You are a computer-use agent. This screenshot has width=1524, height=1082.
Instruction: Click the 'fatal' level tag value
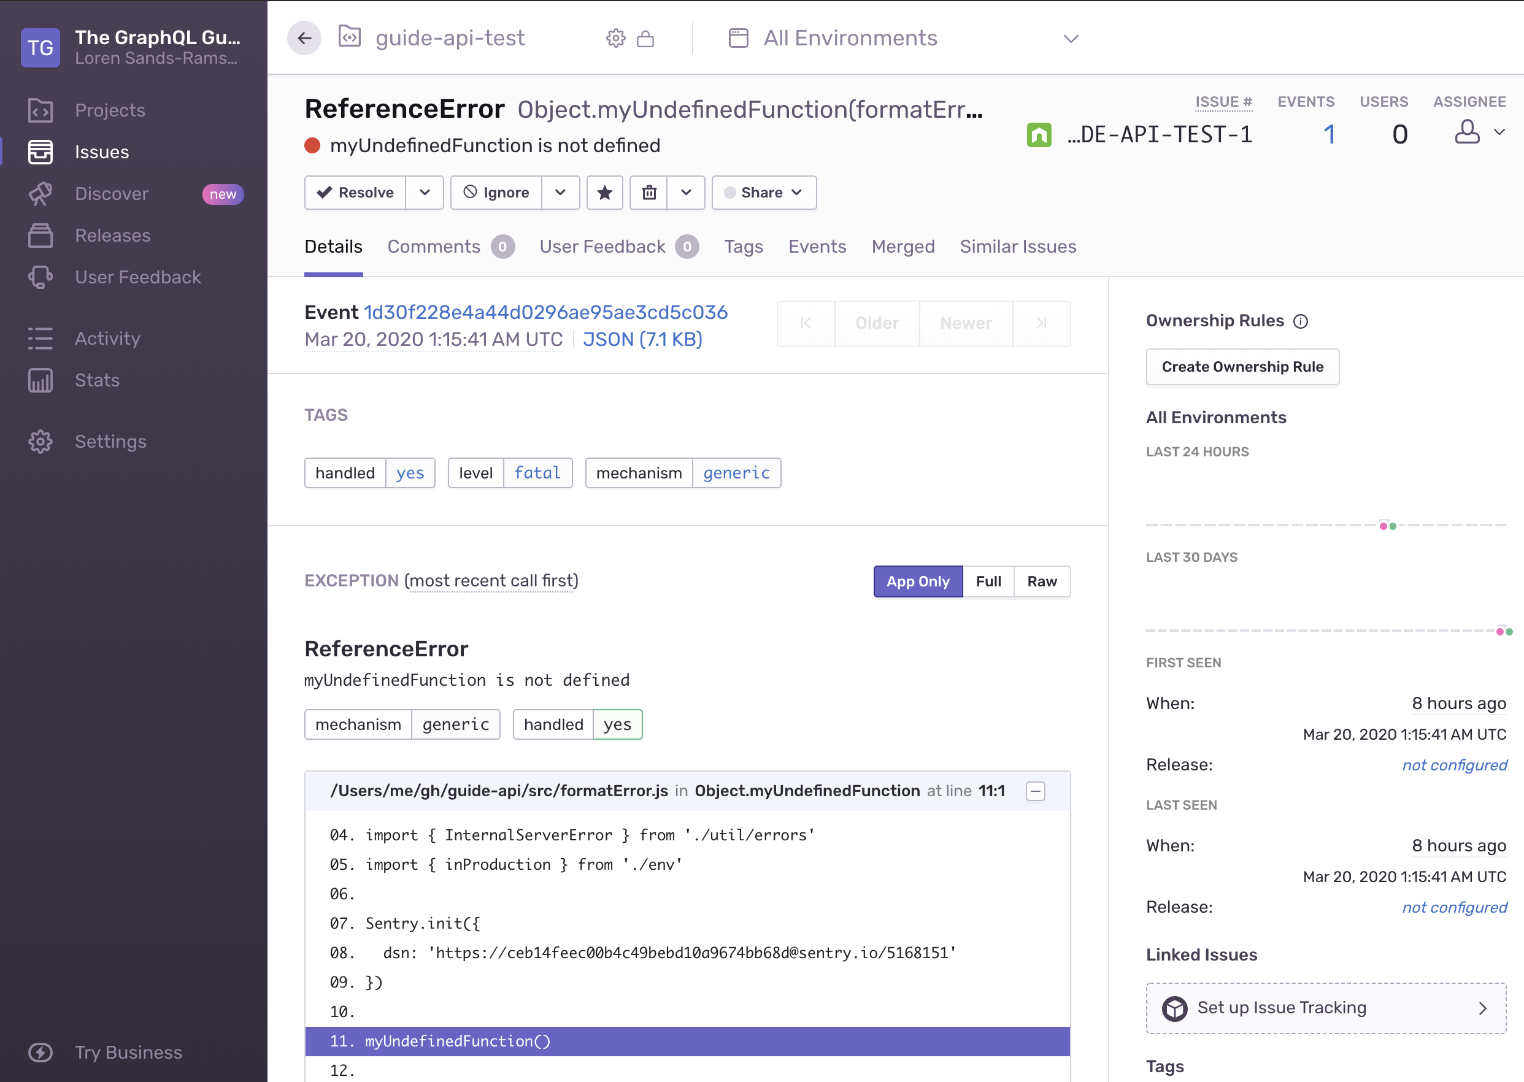click(537, 473)
